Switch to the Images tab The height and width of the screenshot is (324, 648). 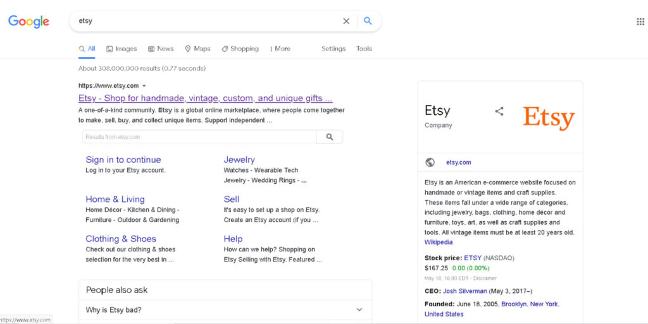(121, 49)
